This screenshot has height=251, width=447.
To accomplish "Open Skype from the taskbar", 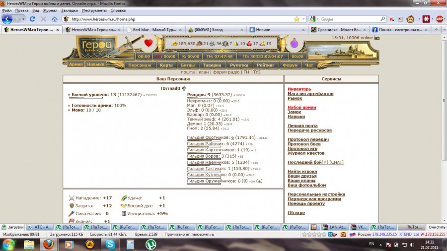I will click(x=110, y=244).
